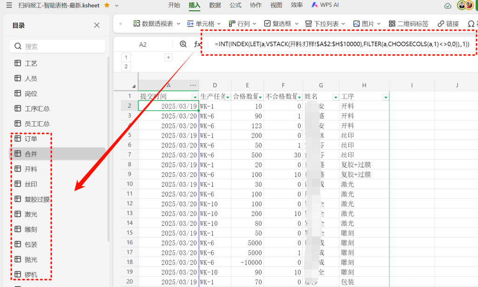Open the 协作 tab
The height and width of the screenshot is (287, 478).
256,5
